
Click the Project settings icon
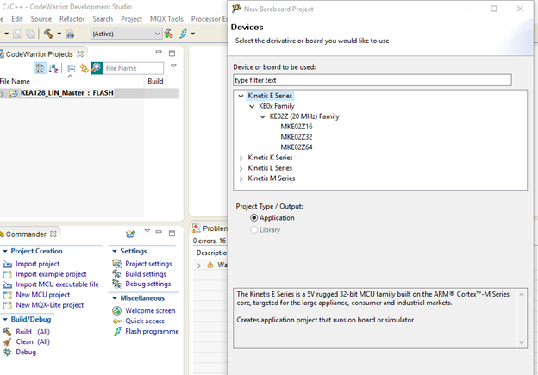(x=117, y=264)
